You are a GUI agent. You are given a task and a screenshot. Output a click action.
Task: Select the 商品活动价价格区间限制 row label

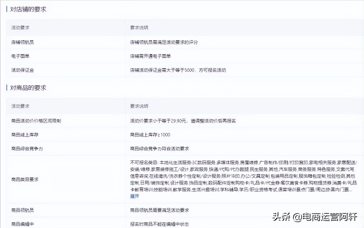click(x=36, y=121)
